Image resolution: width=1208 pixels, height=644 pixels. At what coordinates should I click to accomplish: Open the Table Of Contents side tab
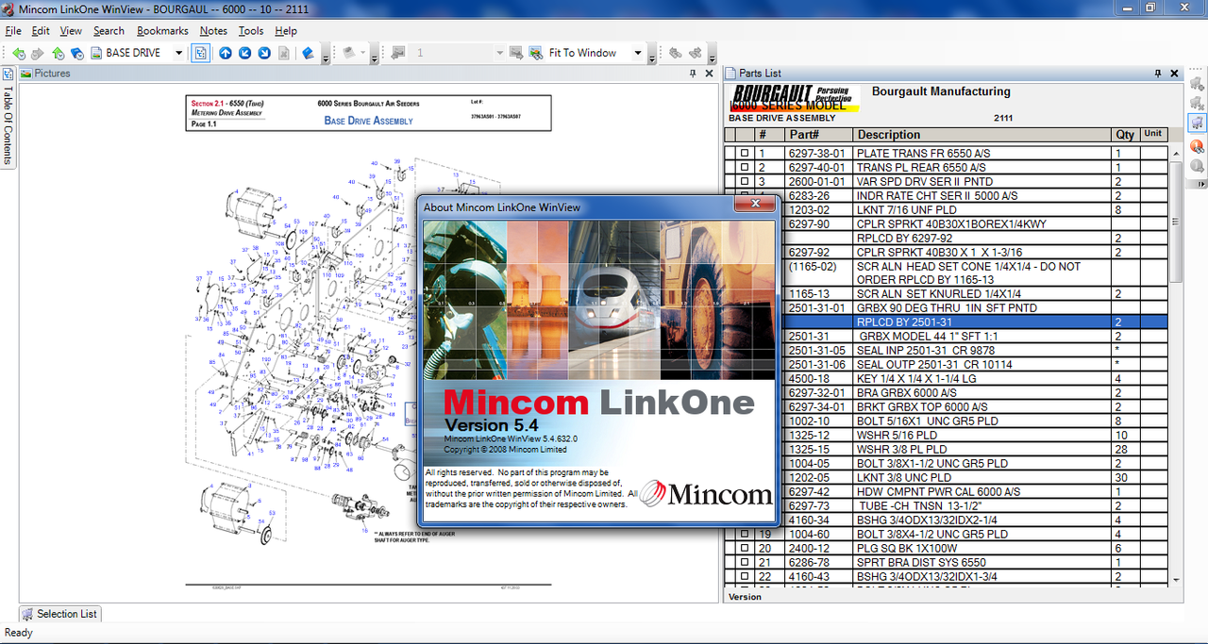8,118
